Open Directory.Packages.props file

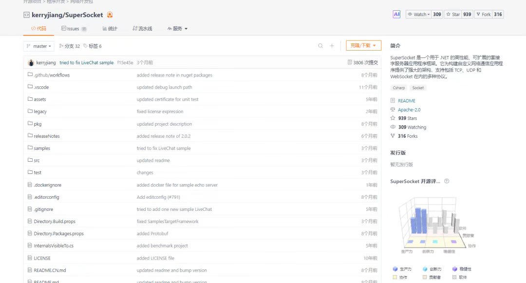click(59, 234)
